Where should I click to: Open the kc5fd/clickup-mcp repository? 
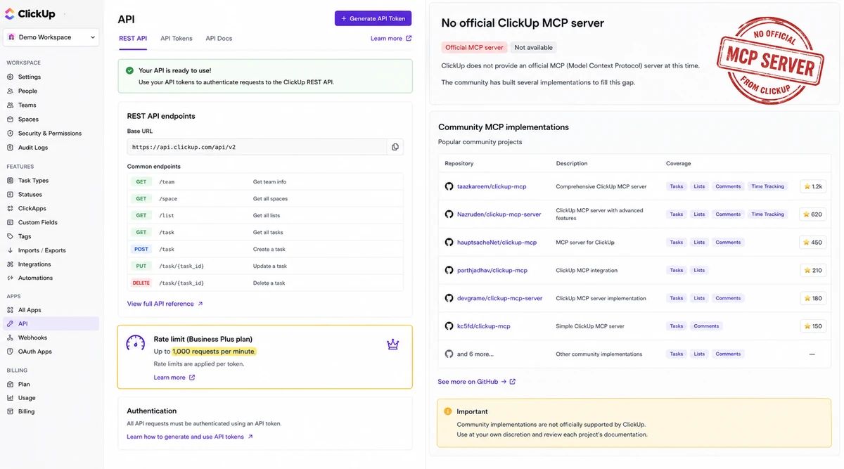pyautogui.click(x=484, y=326)
